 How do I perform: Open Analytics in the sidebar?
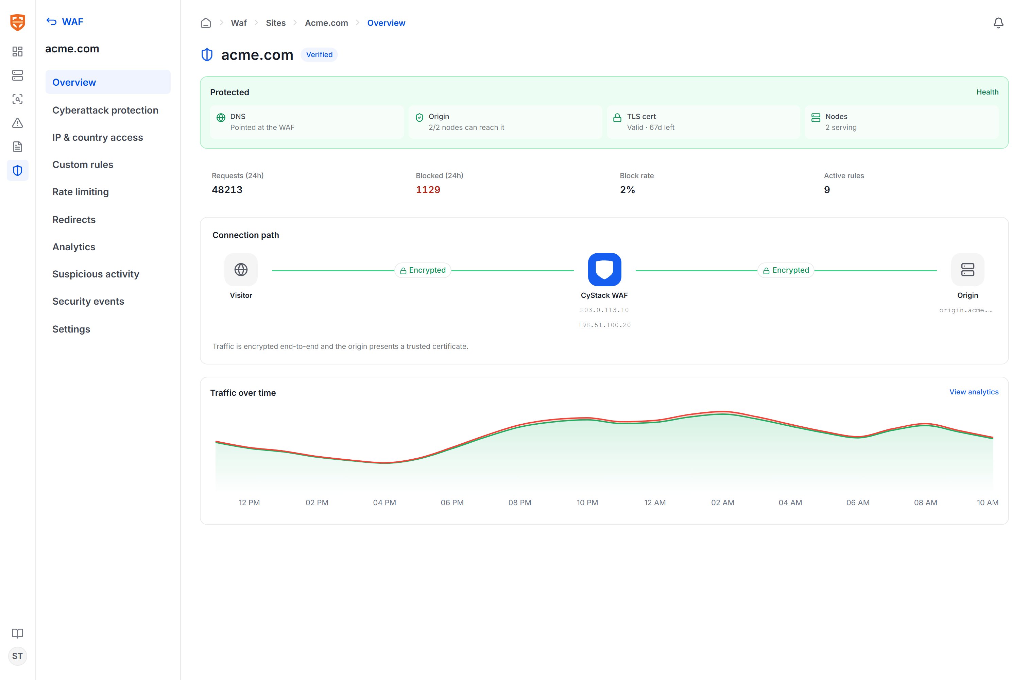(108, 247)
